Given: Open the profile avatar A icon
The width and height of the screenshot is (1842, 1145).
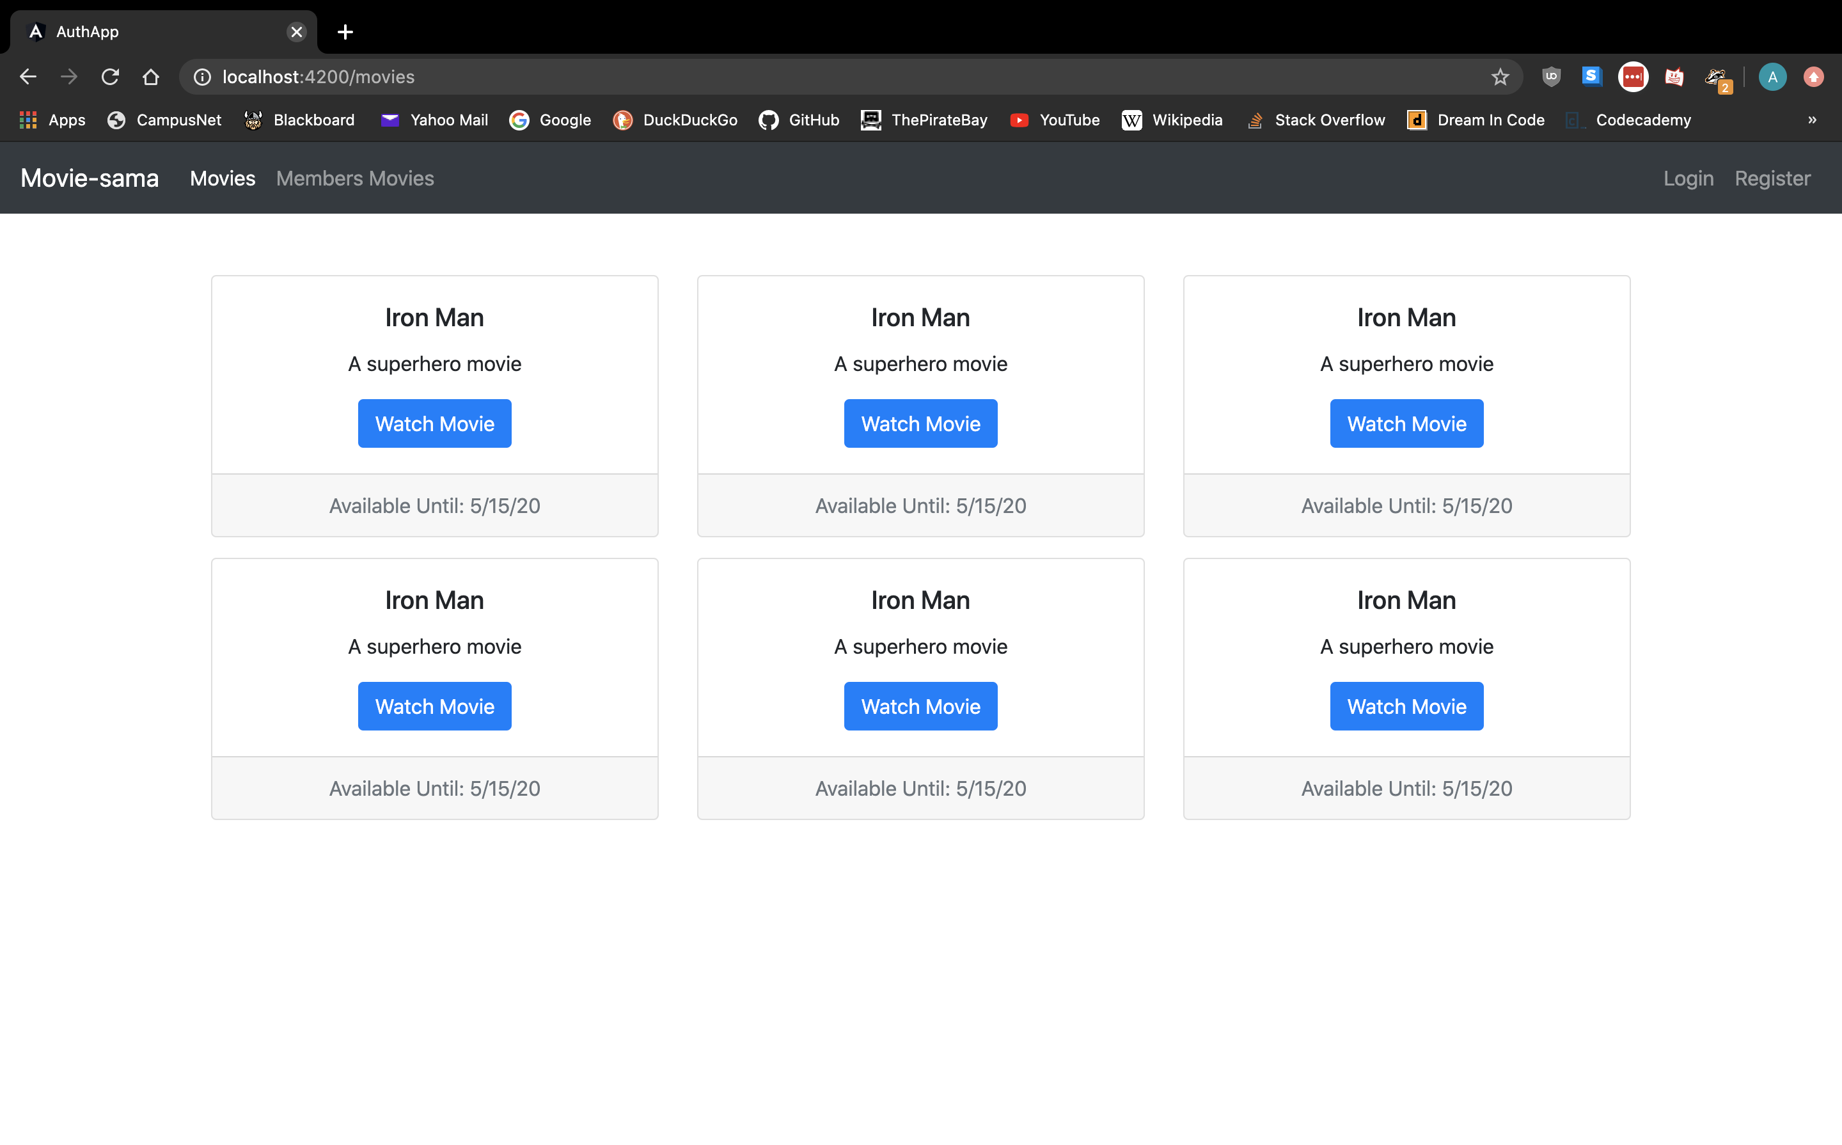Looking at the screenshot, I should pyautogui.click(x=1772, y=77).
